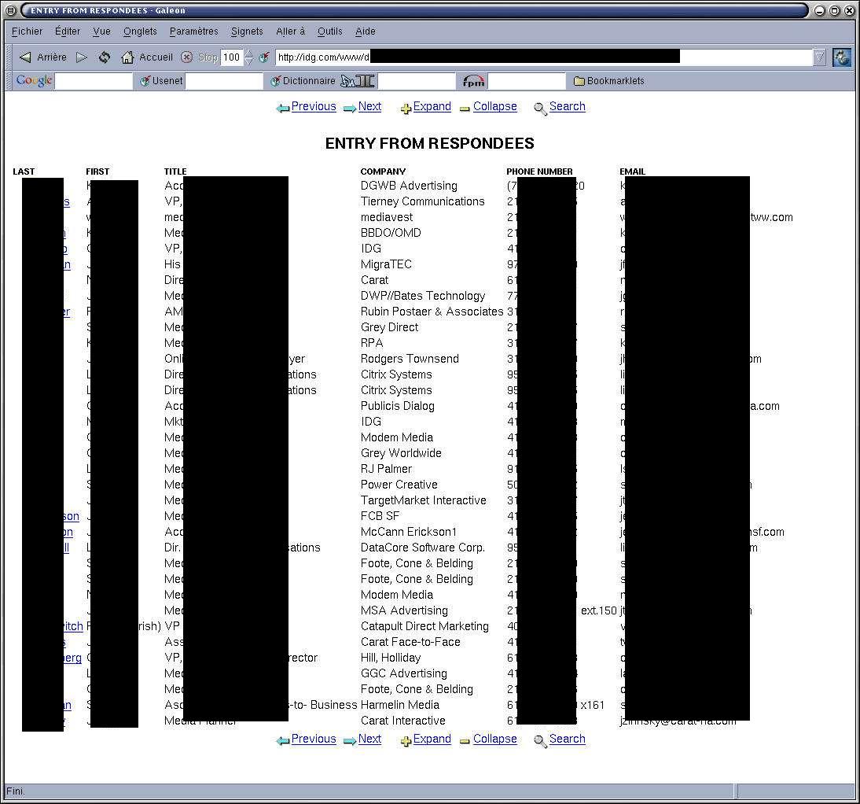Click the forward navigation triangle
The image size is (860, 804).
82,57
